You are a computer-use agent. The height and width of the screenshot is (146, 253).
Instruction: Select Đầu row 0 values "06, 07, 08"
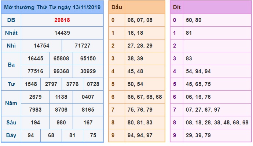tap(140, 20)
